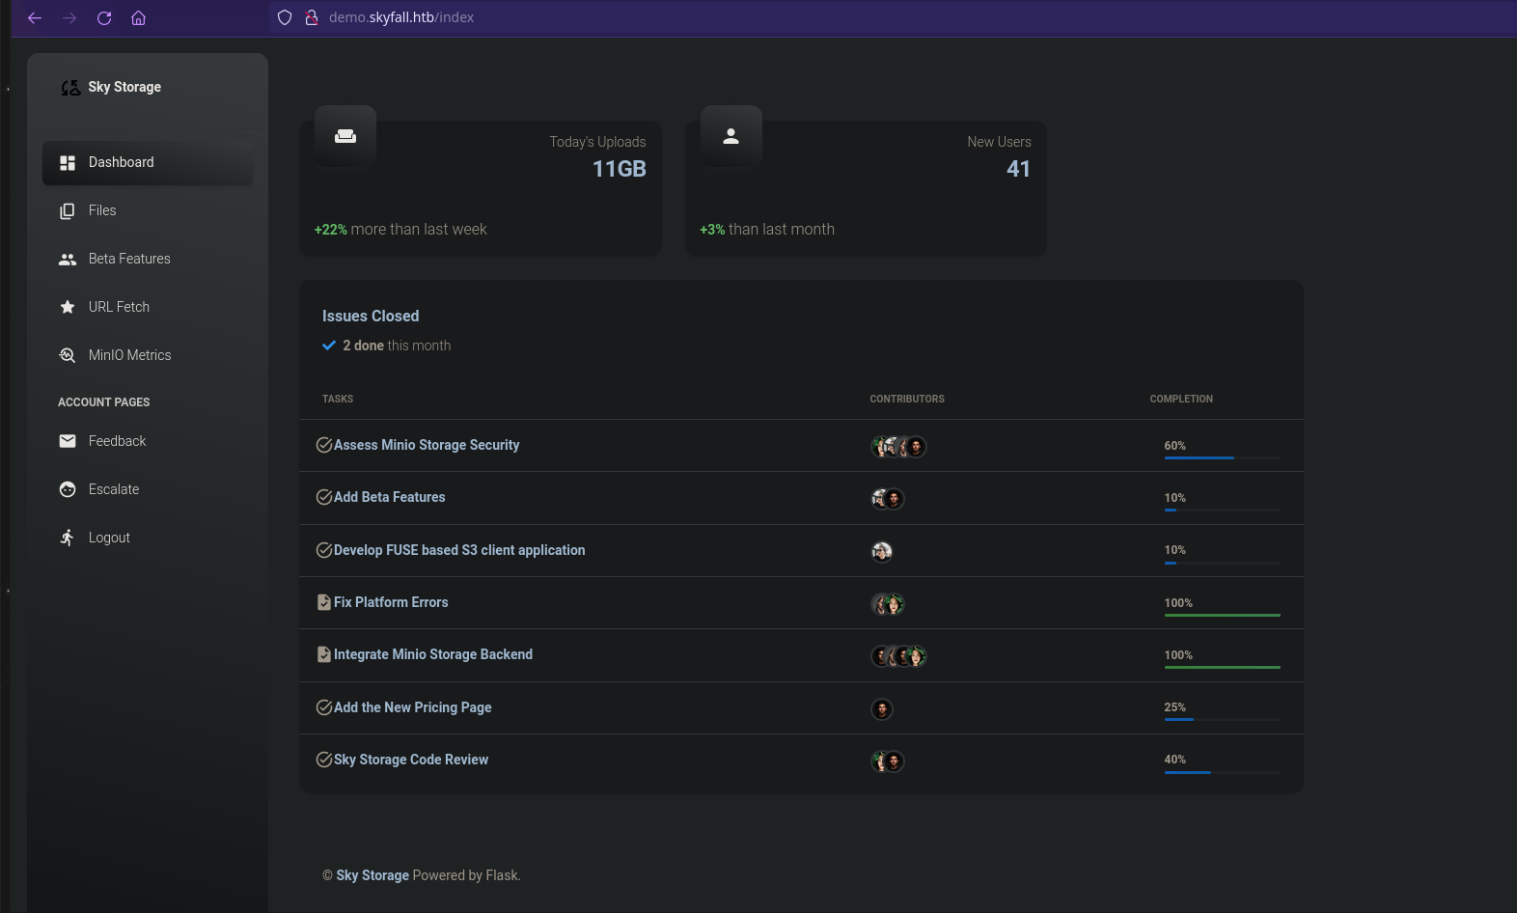Image resolution: width=1517 pixels, height=913 pixels.
Task: Click the Sky Storage footer link
Action: pos(372,875)
